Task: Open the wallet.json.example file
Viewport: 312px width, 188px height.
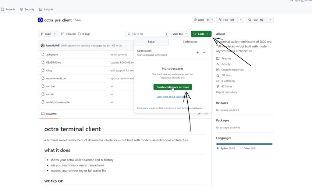Action: (58, 102)
